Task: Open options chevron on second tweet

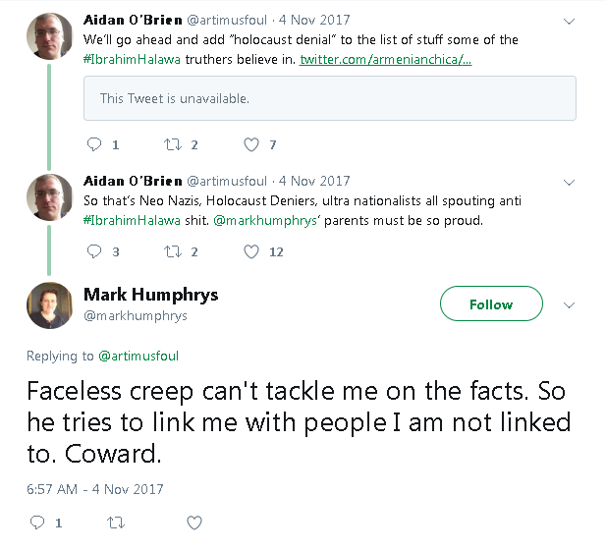Action: 569,182
